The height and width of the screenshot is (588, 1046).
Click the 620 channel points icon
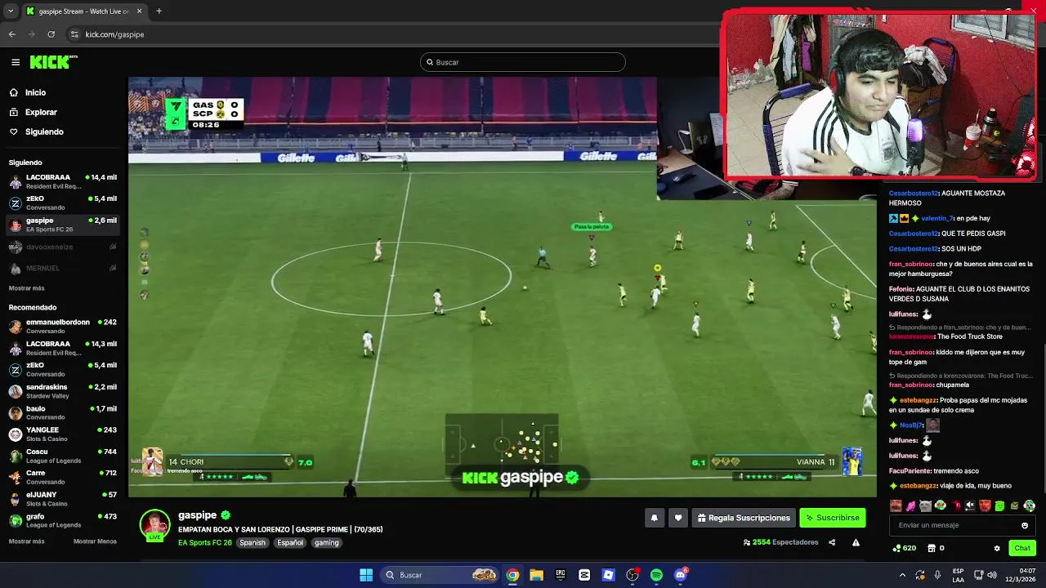tap(904, 548)
